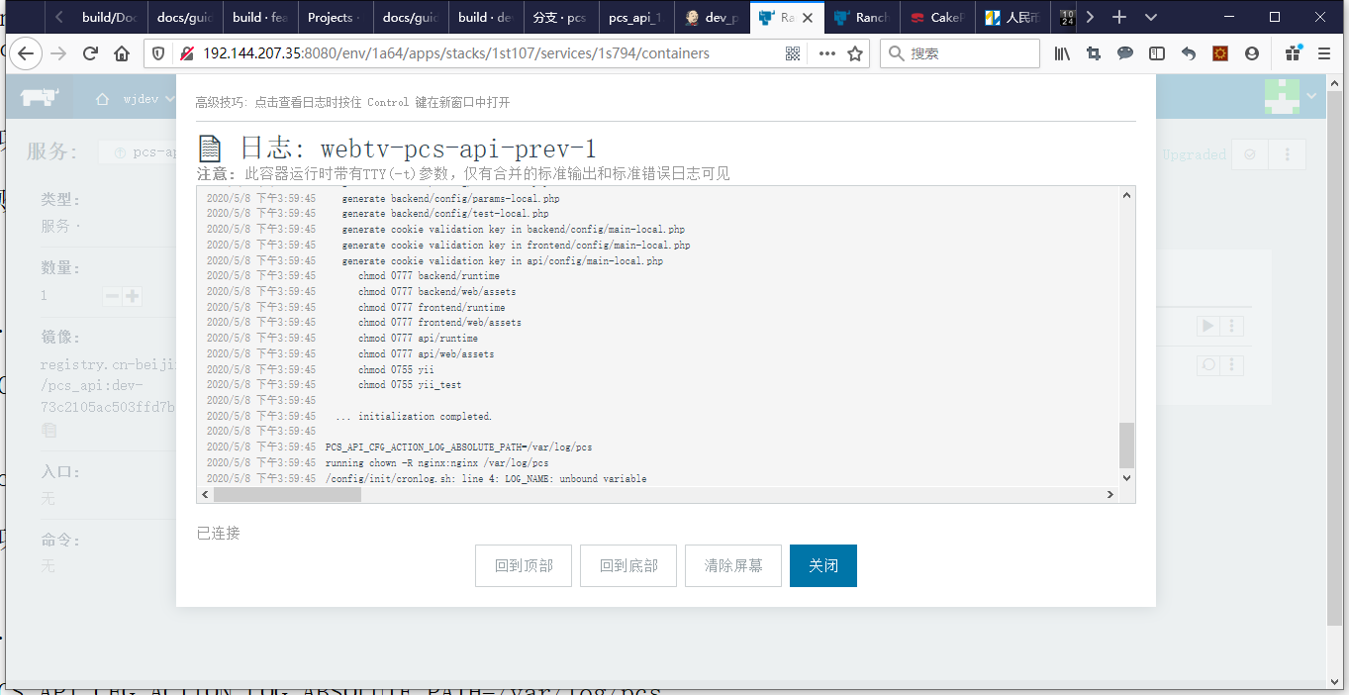Viewport: 1349px width, 695px height.
Task: Switch to the pcs_api_1 tab
Action: 636,17
